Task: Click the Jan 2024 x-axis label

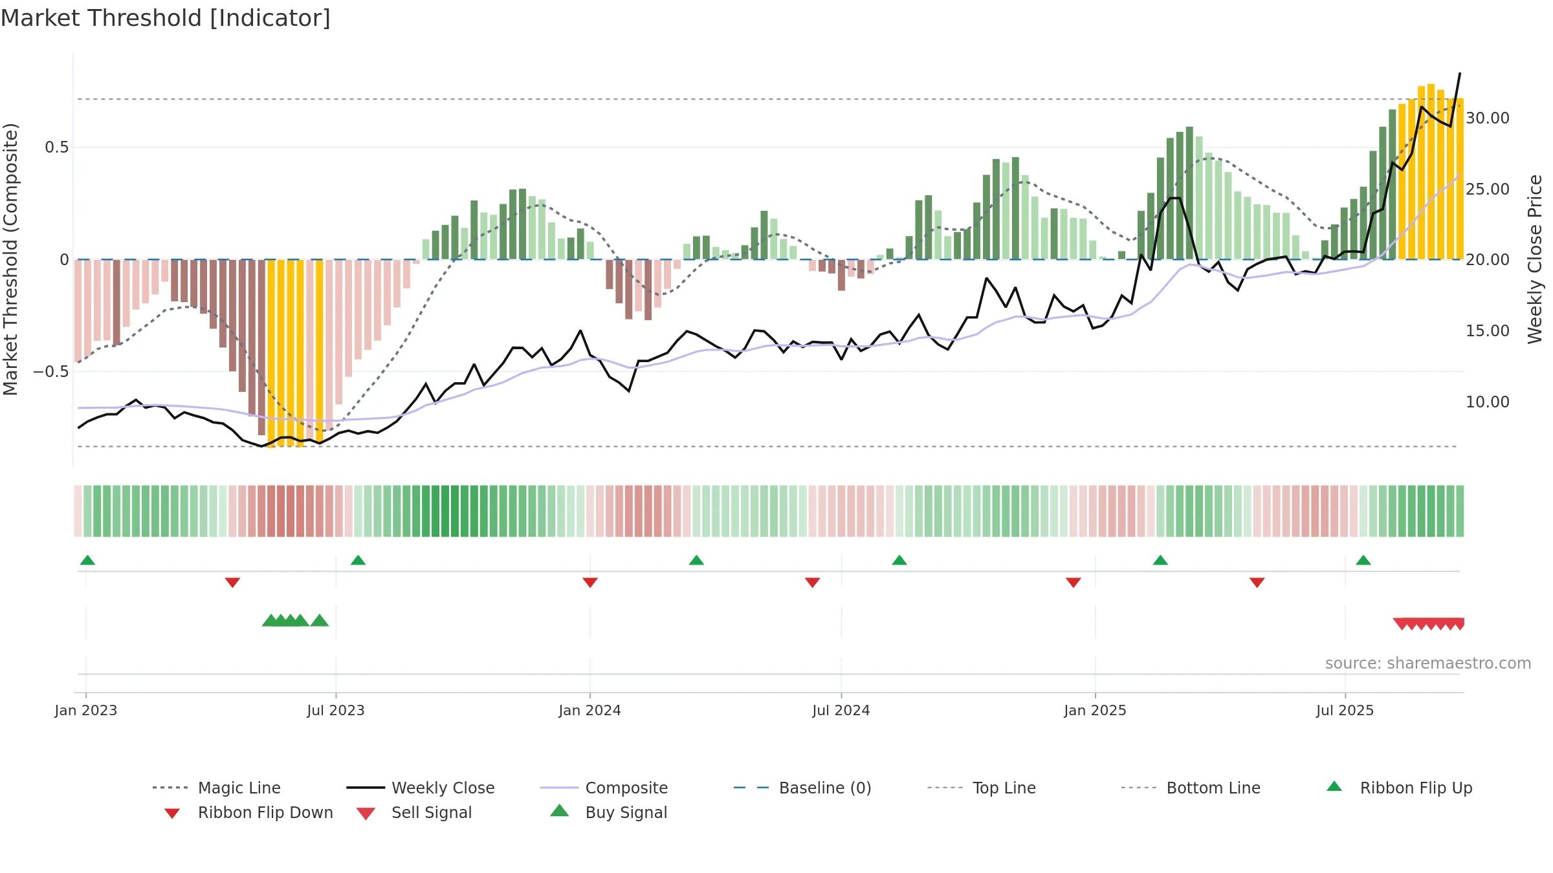Action: (x=590, y=710)
